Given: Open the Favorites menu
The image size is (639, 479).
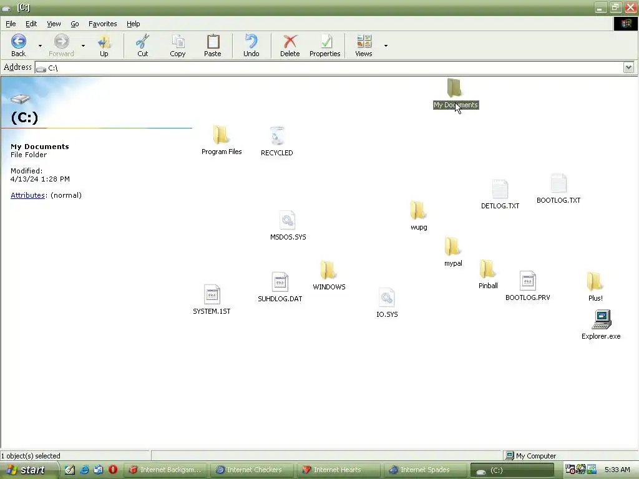Looking at the screenshot, I should (103, 24).
